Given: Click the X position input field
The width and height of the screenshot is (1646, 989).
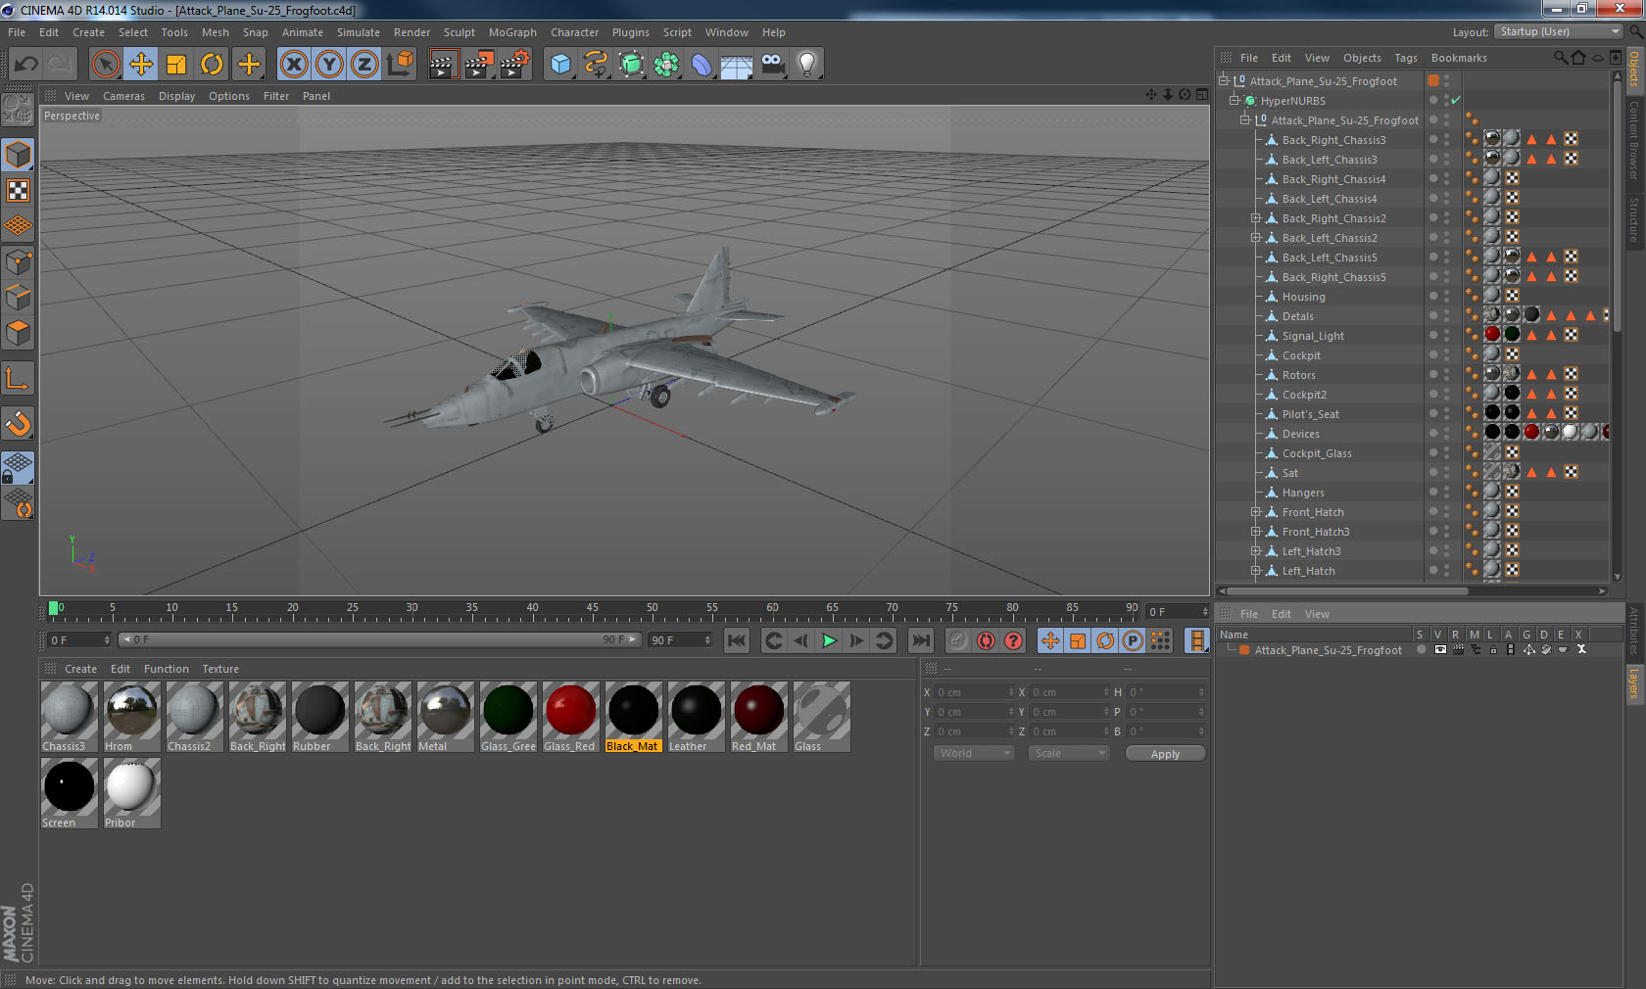Looking at the screenshot, I should point(974,692).
